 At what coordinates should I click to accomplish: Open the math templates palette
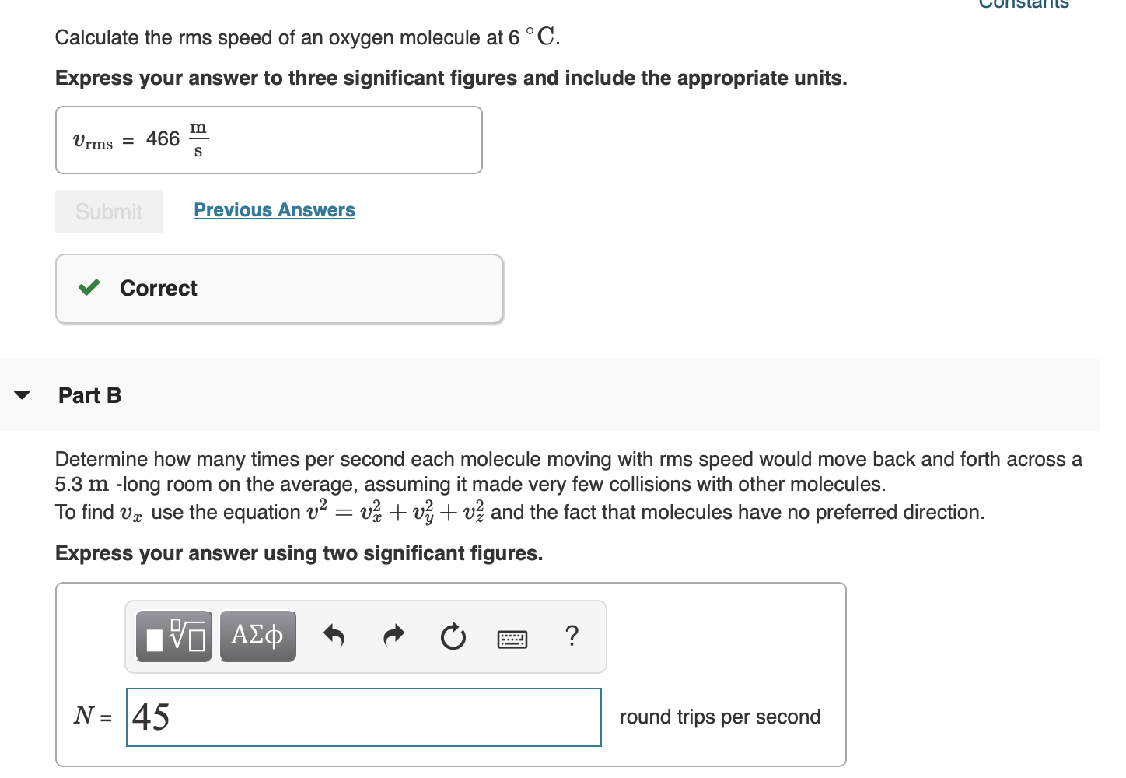pyautogui.click(x=173, y=636)
